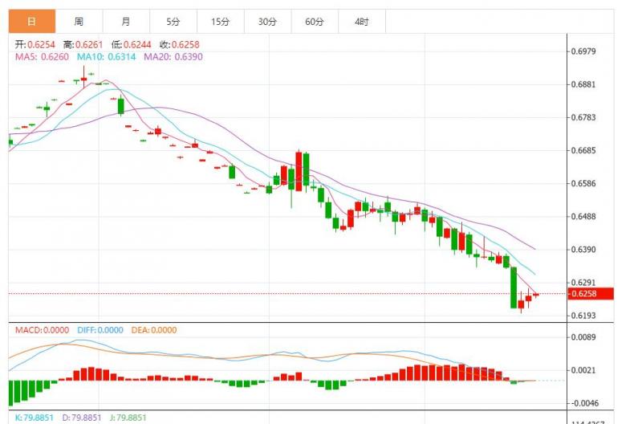Click the closing price 收:0.6258
The image size is (642, 424).
[179, 44]
